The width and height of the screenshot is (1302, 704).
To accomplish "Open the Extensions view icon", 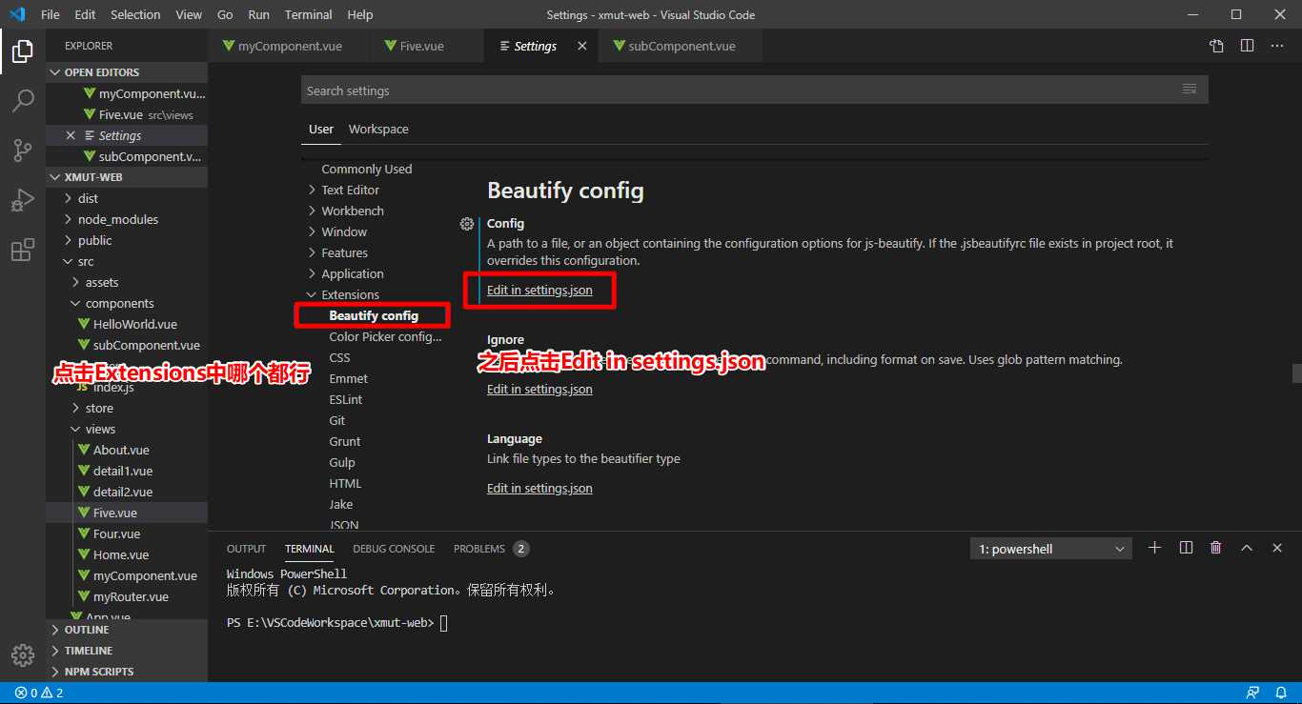I will tap(23, 251).
